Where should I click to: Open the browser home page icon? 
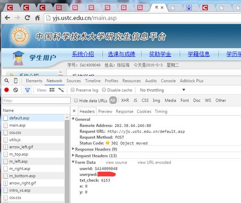(38, 18)
